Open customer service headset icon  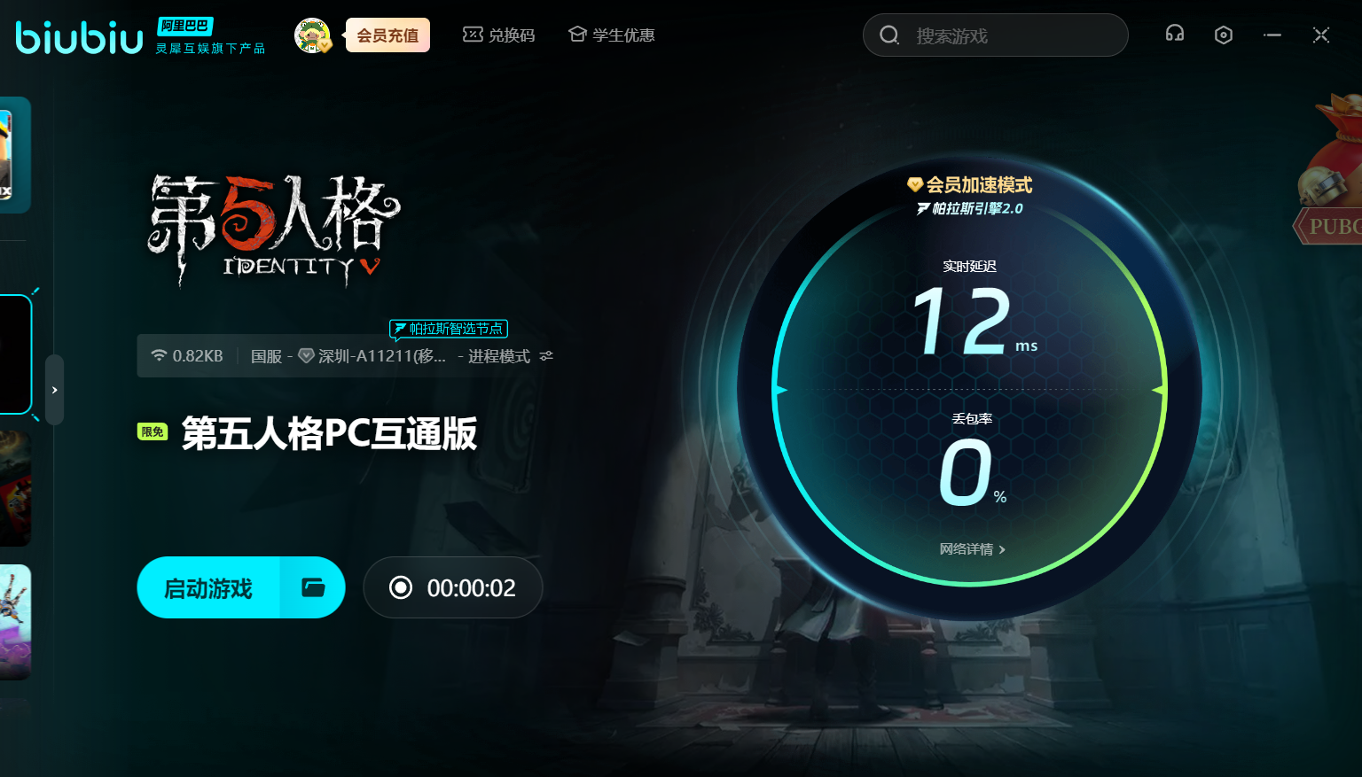coord(1175,35)
